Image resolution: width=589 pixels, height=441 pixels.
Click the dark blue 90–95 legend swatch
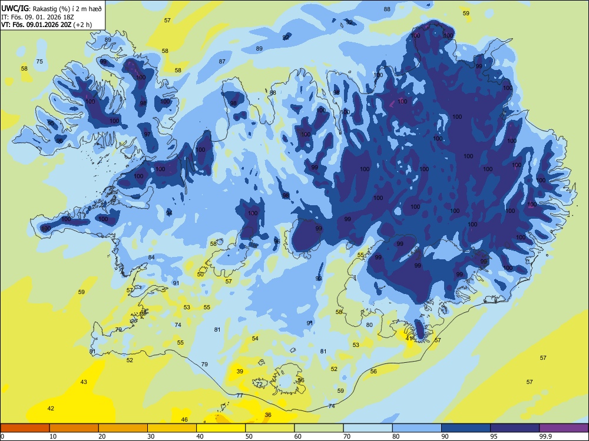pos(466,428)
